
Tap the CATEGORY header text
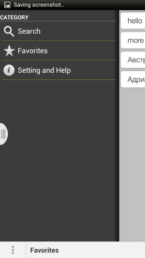coord(14,18)
